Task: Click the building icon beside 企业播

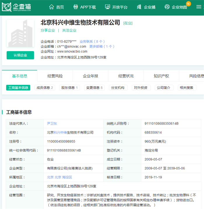Action: [x=139, y=7]
